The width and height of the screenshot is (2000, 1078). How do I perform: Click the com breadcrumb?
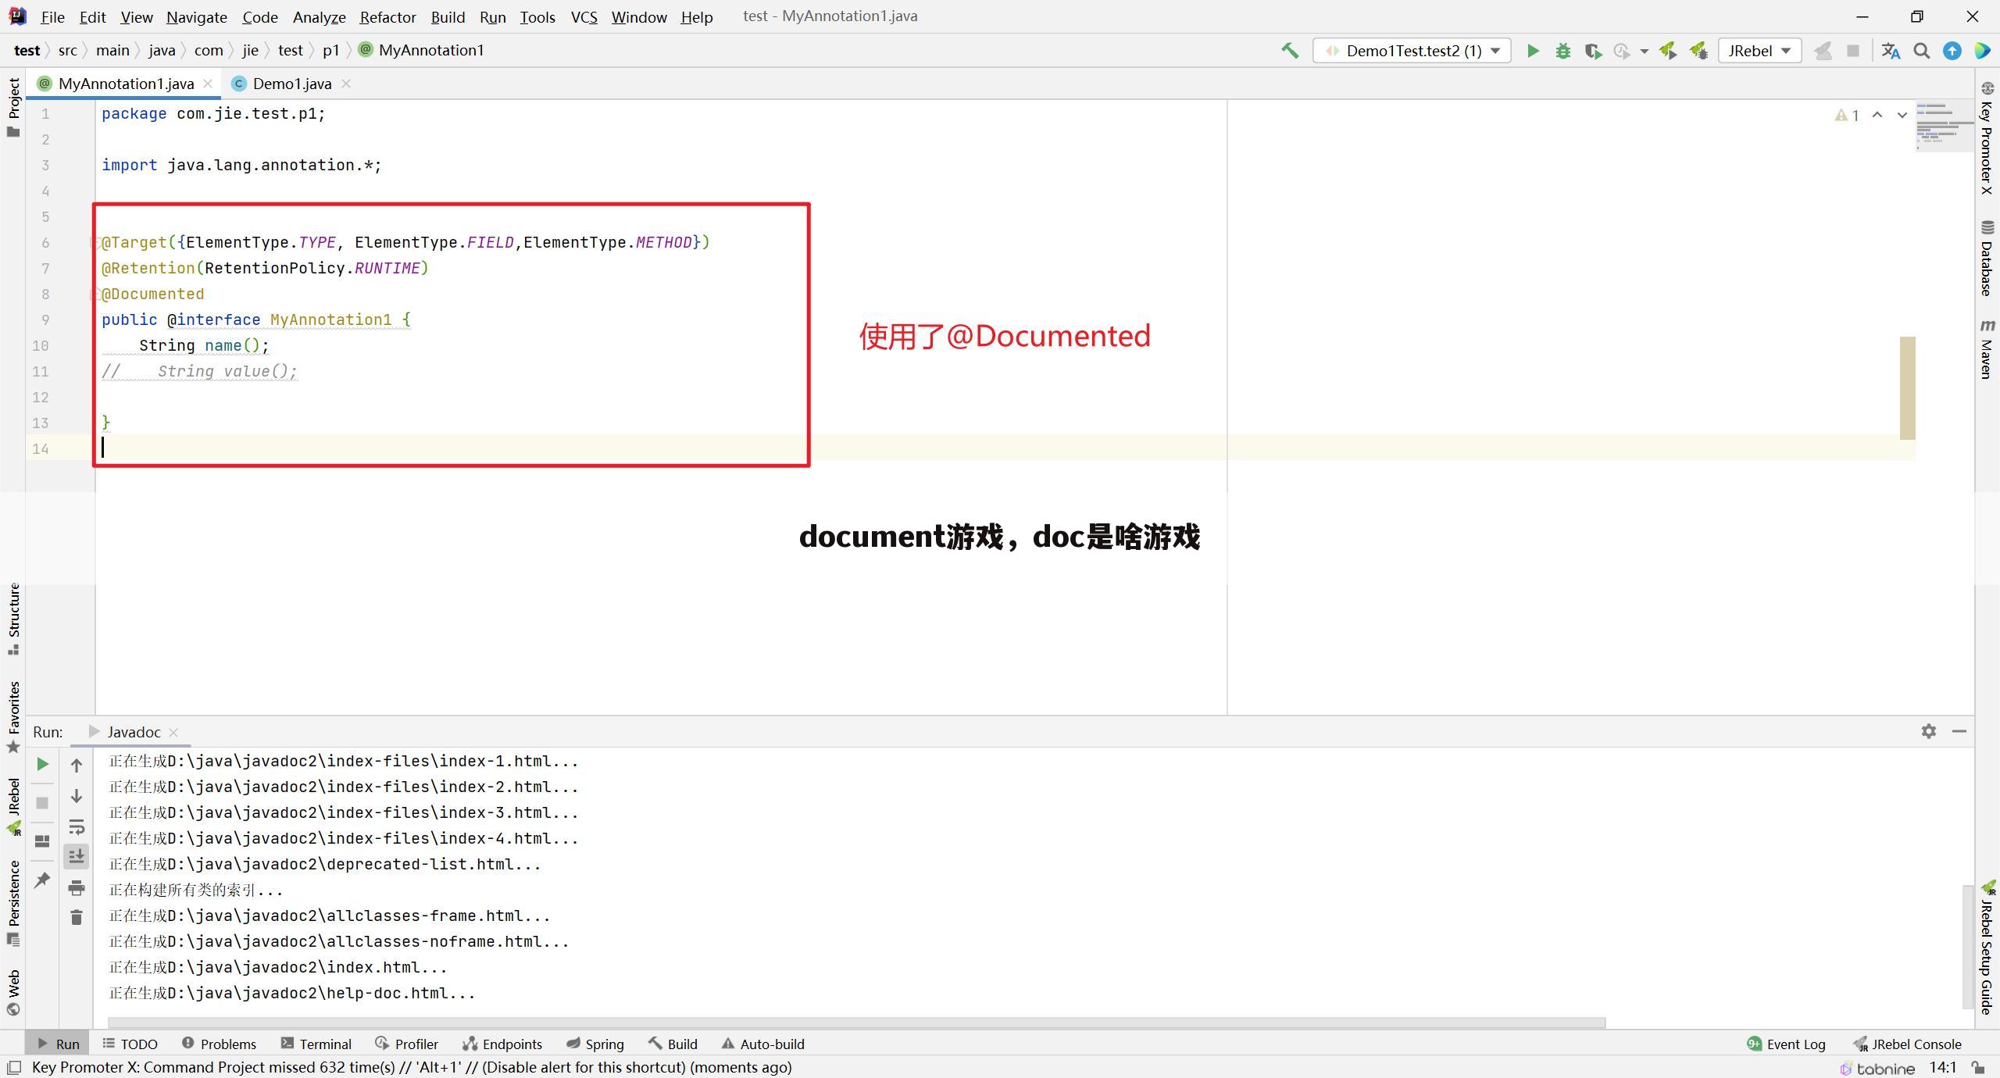pyautogui.click(x=209, y=50)
